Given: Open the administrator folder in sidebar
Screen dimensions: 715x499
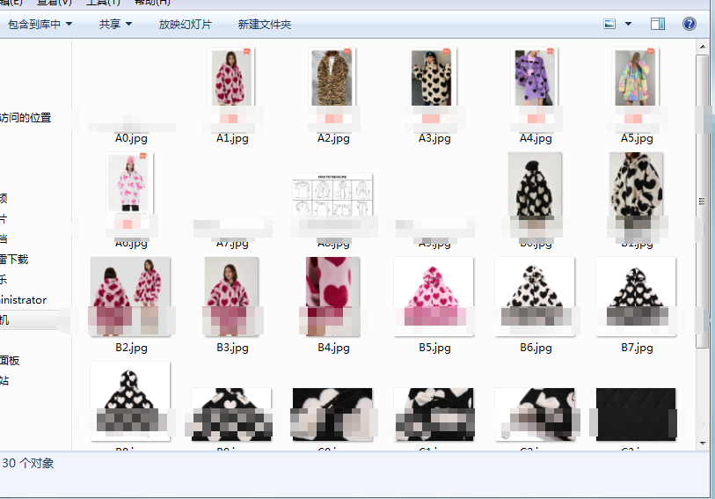Looking at the screenshot, I should click(x=24, y=300).
